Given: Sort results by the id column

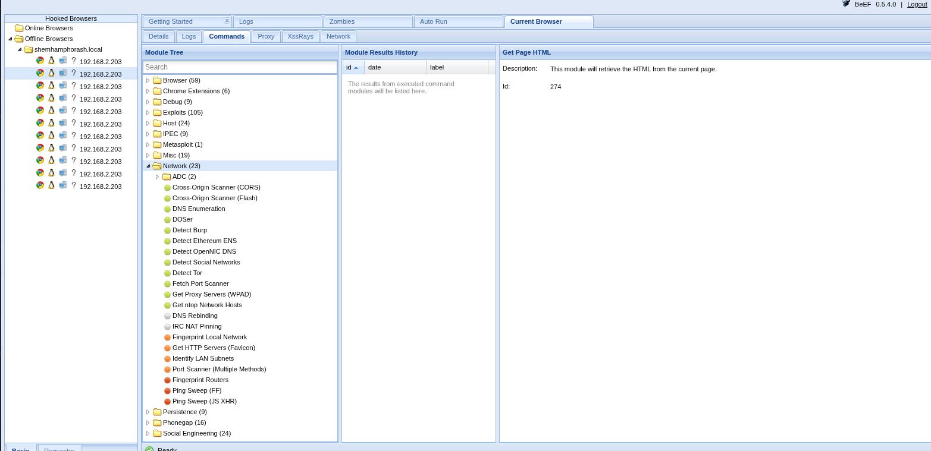Looking at the screenshot, I should click(353, 67).
